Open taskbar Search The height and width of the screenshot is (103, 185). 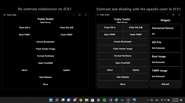57,100
